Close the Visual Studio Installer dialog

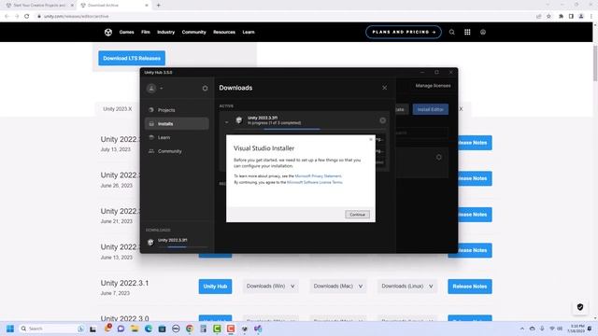point(371,139)
